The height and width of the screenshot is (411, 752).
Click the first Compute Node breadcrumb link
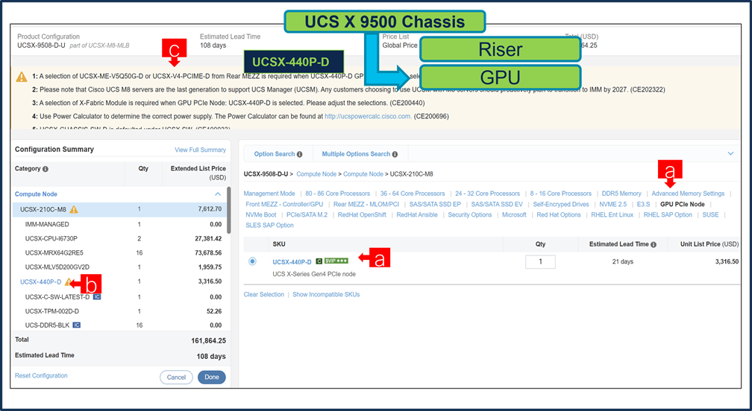(x=316, y=174)
